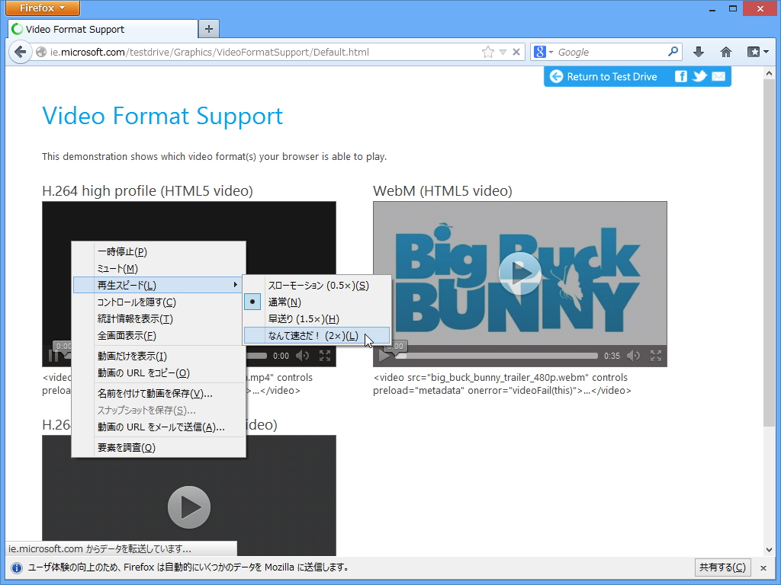Seek on the WebM video progress bar
This screenshot has height=585, width=781.
pos(497,356)
